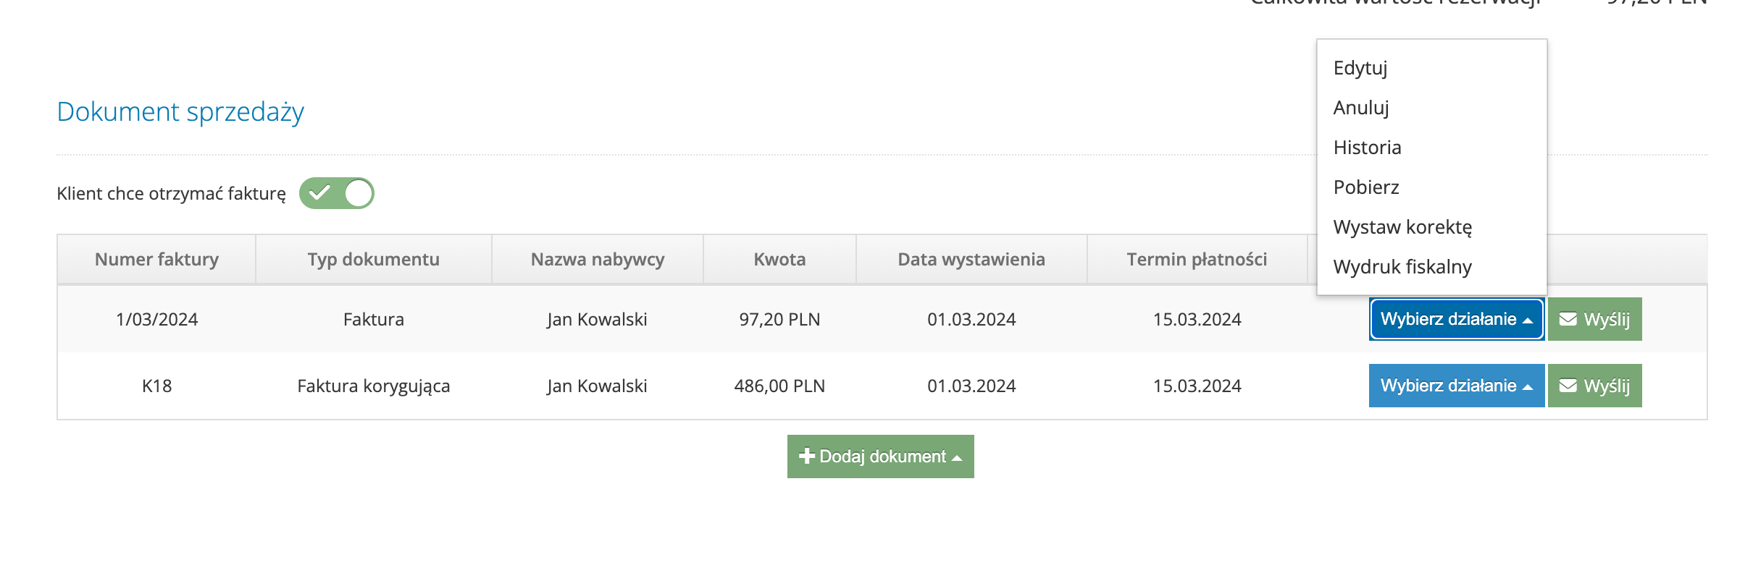
Task: Expand the 'Dodaj dokument' dropdown button
Action: pos(880,457)
